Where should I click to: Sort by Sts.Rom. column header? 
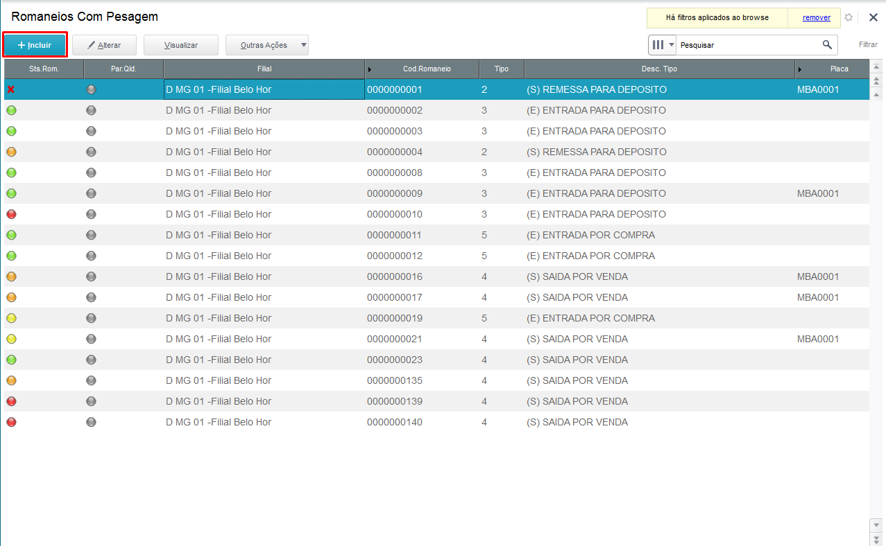pos(44,69)
